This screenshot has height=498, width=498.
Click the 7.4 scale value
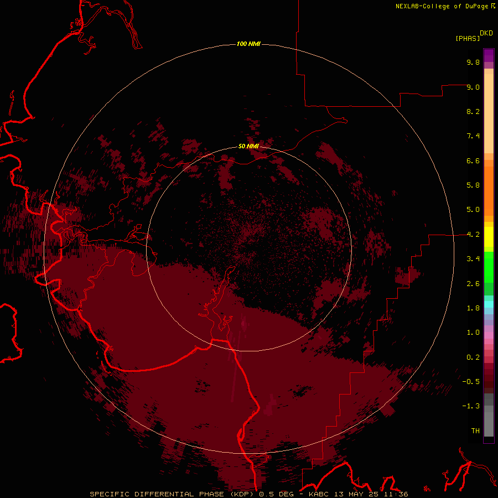[473, 136]
